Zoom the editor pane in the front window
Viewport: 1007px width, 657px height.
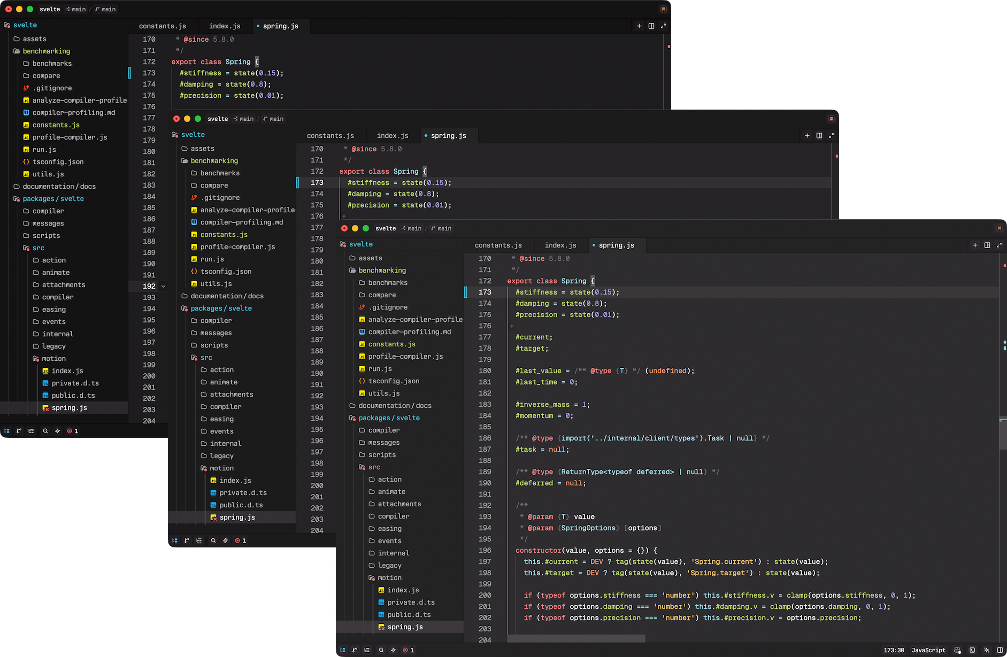[x=999, y=245]
